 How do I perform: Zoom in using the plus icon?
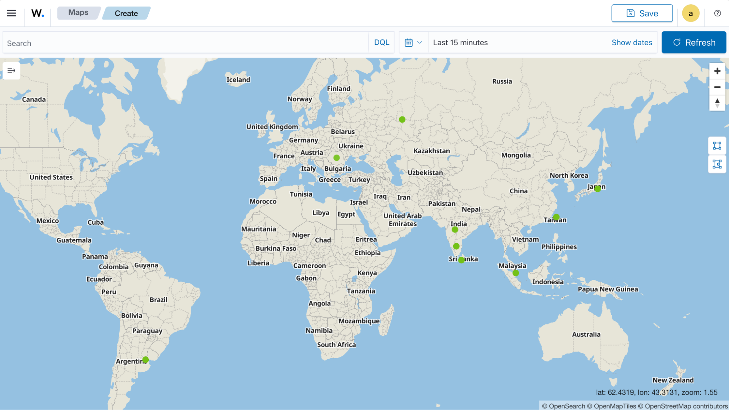(x=717, y=71)
